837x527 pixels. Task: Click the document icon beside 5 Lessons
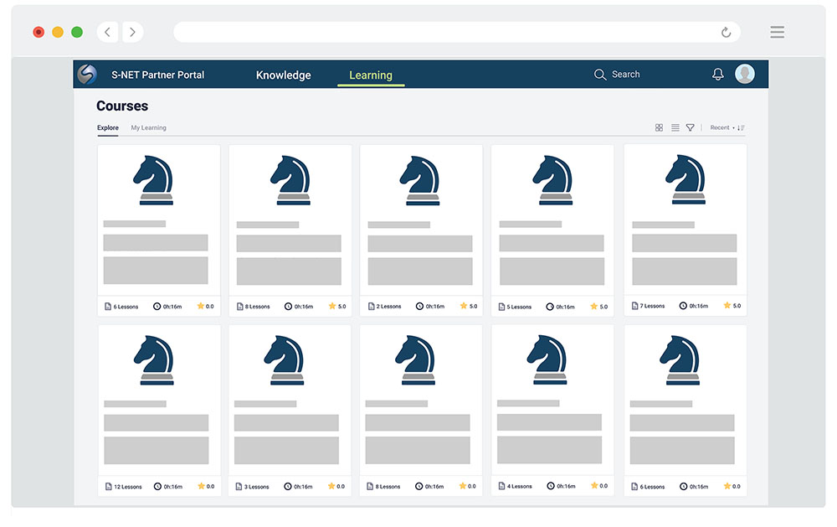click(x=501, y=307)
